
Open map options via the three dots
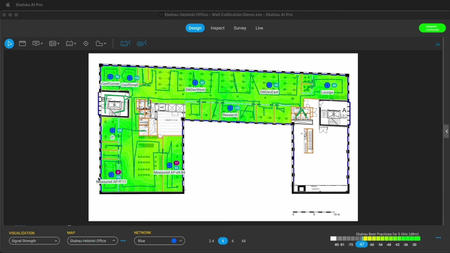(123, 241)
